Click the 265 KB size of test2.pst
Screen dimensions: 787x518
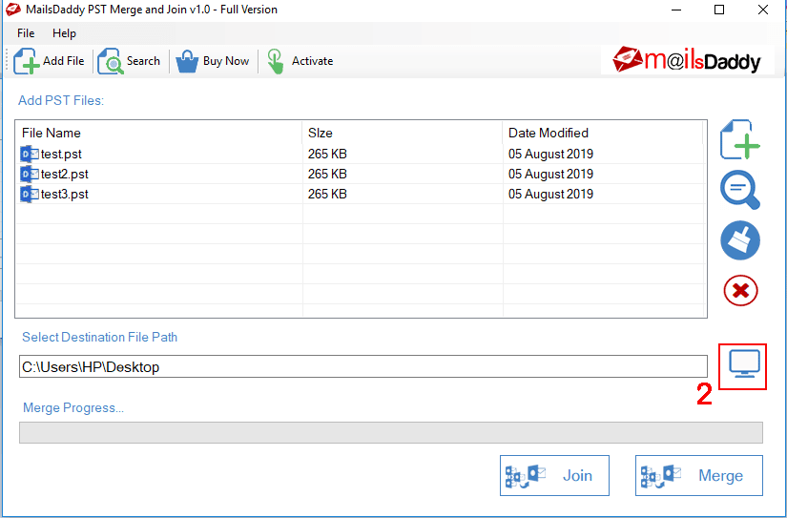click(327, 174)
